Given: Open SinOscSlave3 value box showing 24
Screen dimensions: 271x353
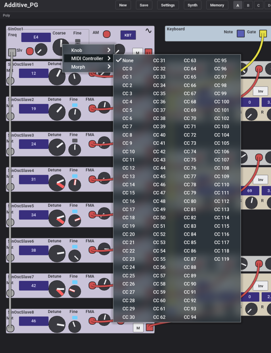Looking at the screenshot, I should coord(33,144).
